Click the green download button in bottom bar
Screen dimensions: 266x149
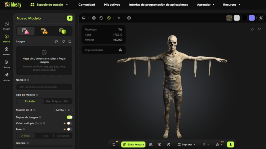click(x=231, y=144)
